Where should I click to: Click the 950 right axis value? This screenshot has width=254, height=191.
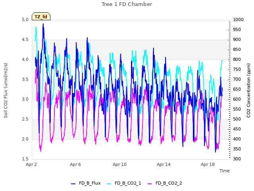[237, 29]
